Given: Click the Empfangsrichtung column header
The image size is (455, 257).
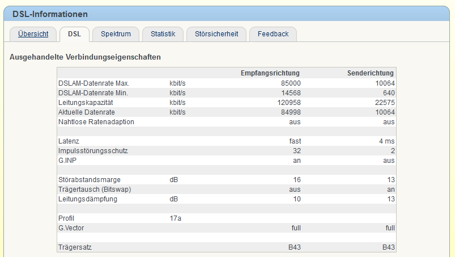Looking at the screenshot, I should (x=270, y=73).
